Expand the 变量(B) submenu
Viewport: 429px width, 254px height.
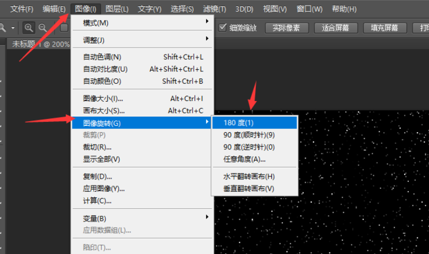coord(142,219)
